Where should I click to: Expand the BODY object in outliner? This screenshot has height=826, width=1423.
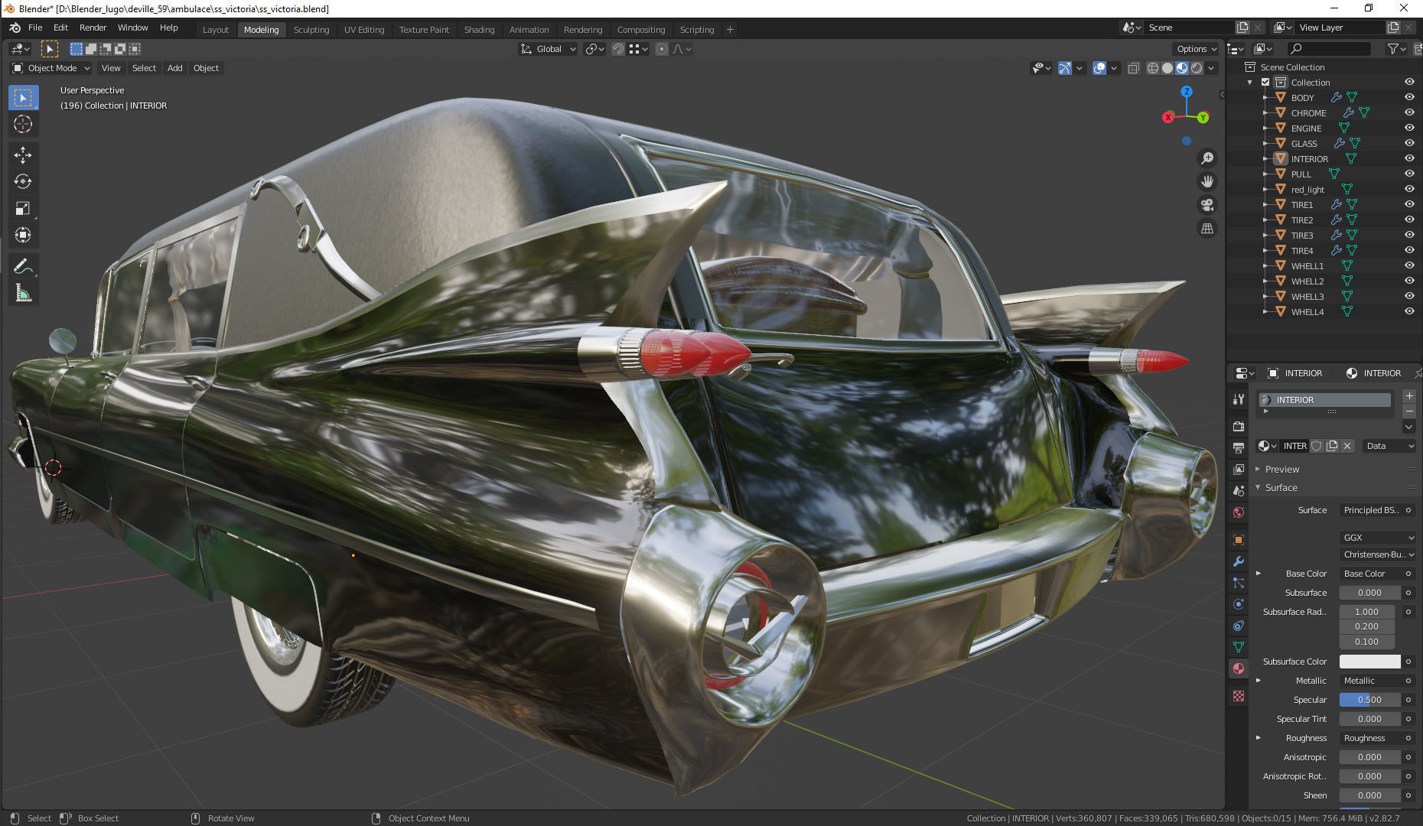[1265, 98]
